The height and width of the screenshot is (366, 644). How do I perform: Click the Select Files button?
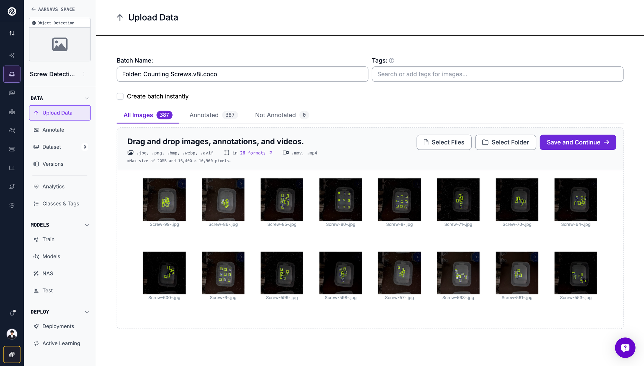click(x=444, y=142)
